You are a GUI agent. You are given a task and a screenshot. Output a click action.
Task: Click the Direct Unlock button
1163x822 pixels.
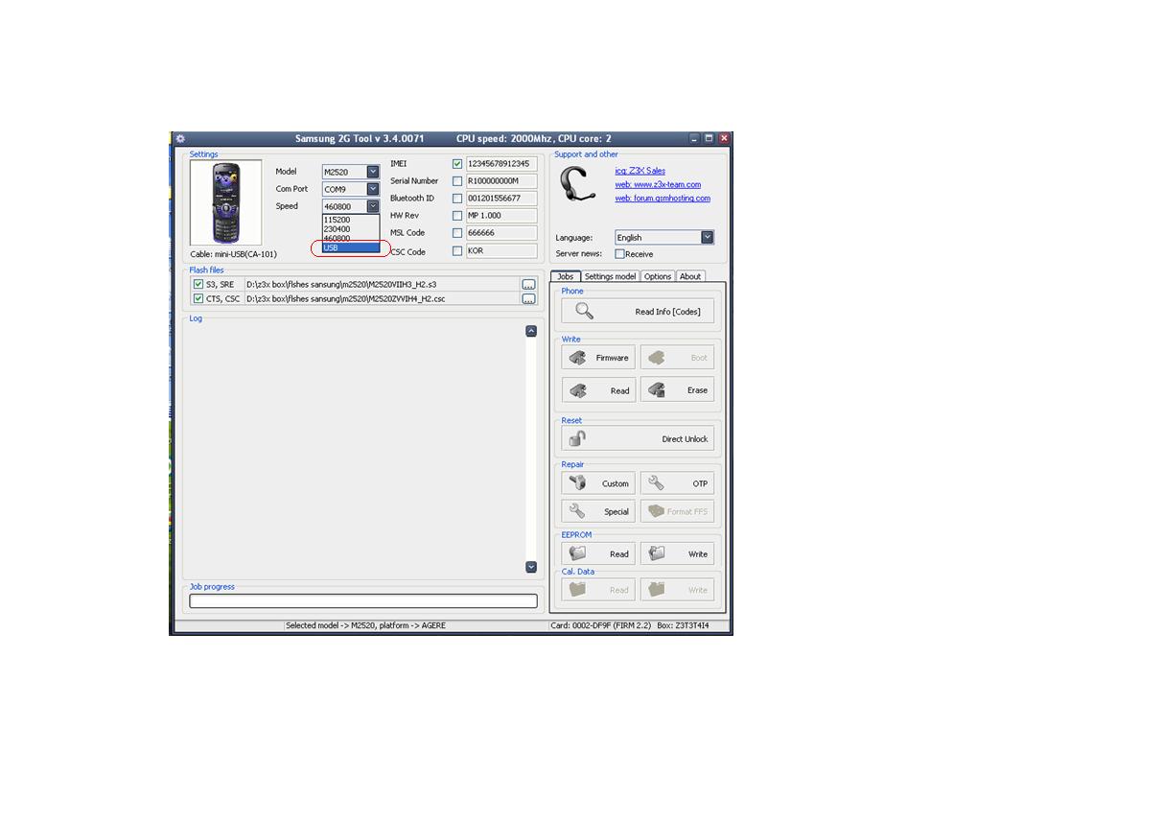(x=638, y=439)
